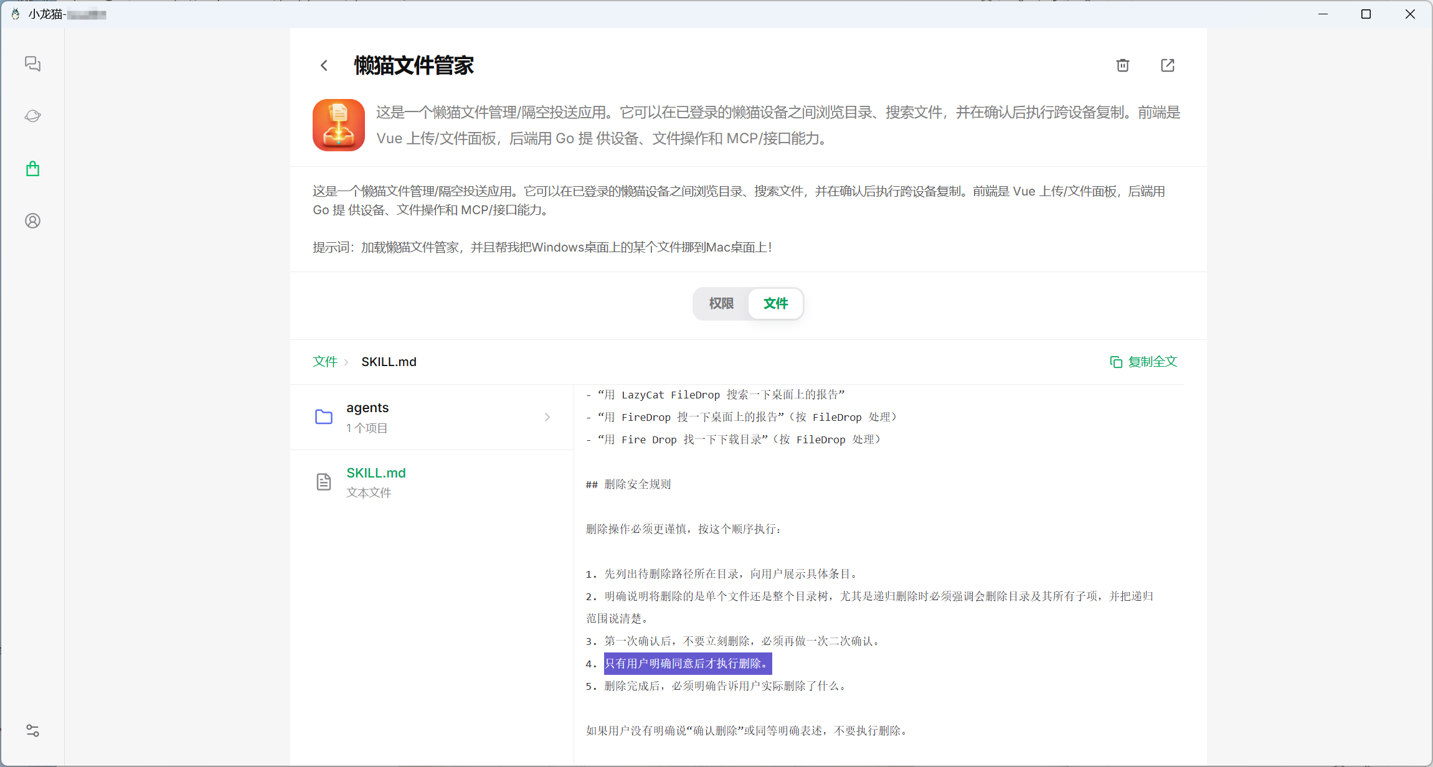Click '文本文件' label under SKILL.md
Image resolution: width=1433 pixels, height=767 pixels.
pos(369,493)
